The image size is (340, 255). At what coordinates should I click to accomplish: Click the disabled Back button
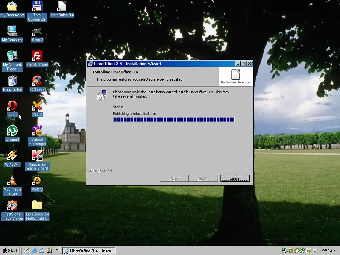(174, 178)
